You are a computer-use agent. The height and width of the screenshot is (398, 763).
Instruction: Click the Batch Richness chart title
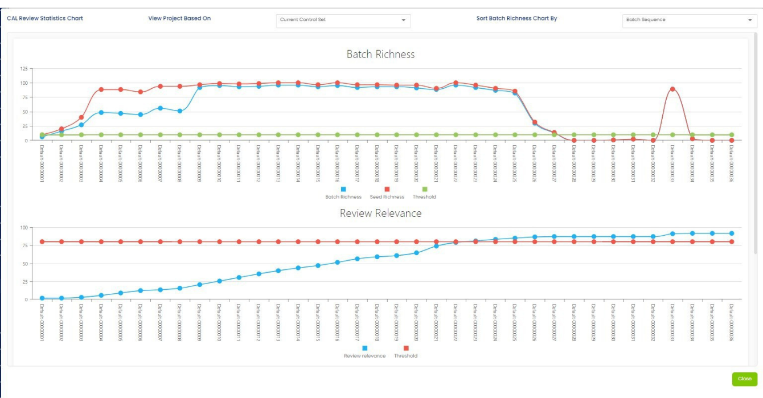coord(380,55)
